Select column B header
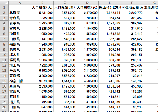The width and height of the screenshot is (158, 112). point(42,3)
